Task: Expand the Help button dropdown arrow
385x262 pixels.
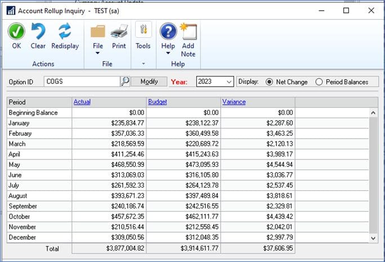Action: 168,53
